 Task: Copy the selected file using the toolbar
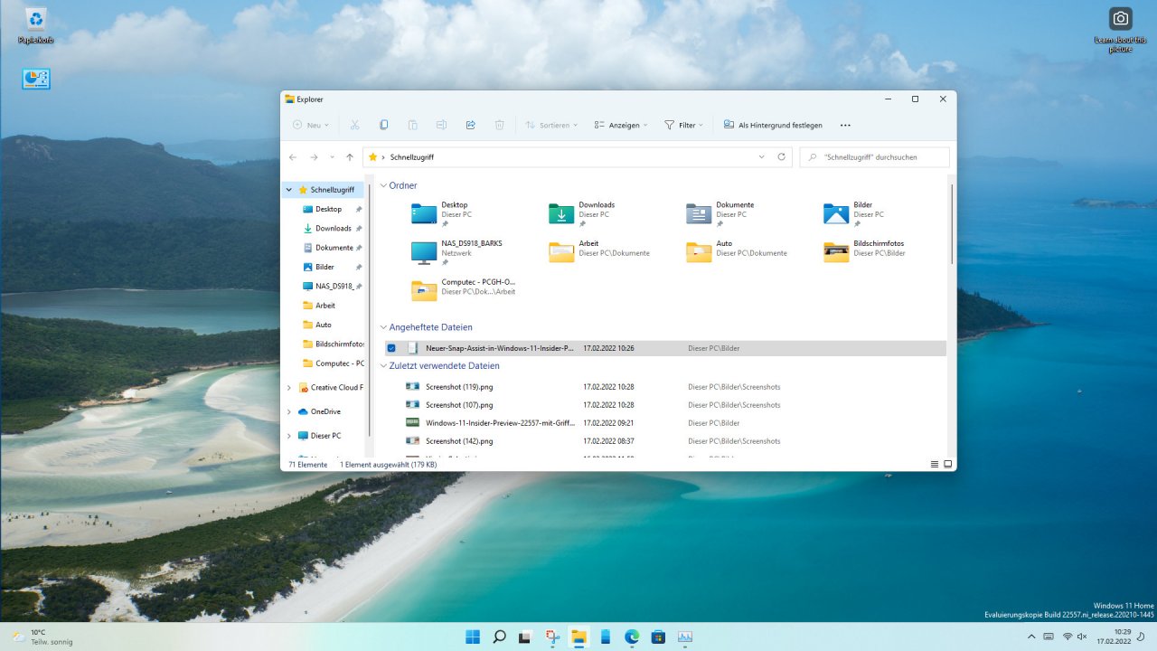tap(384, 125)
